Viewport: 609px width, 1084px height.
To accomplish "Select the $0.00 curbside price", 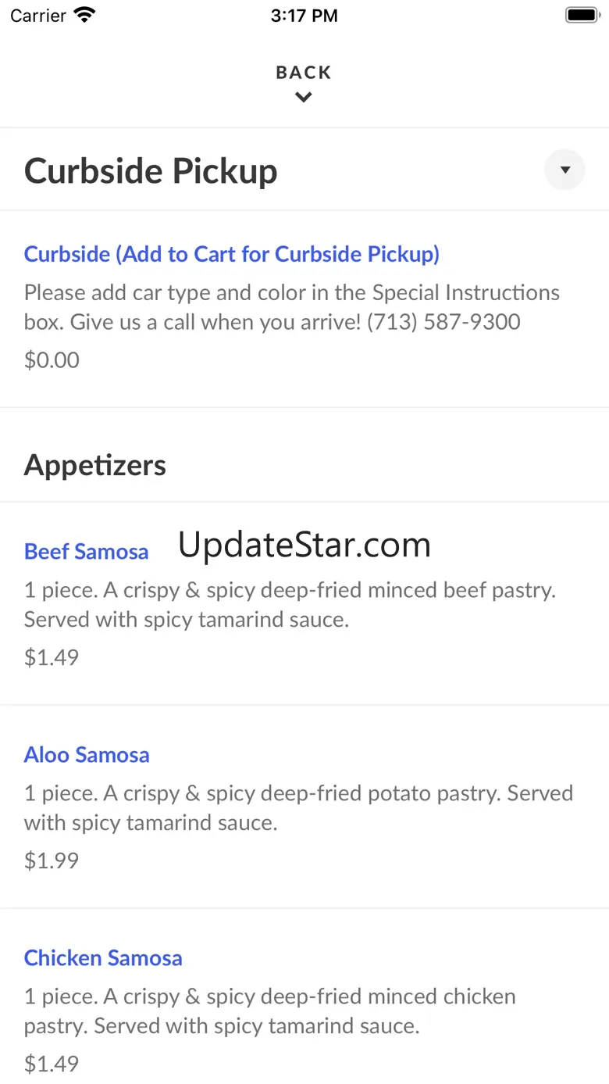I will click(52, 360).
